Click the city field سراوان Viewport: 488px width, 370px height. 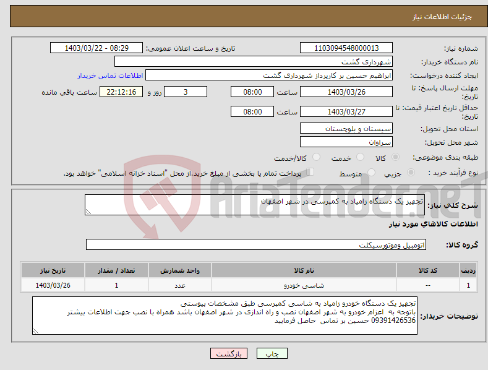(346, 142)
